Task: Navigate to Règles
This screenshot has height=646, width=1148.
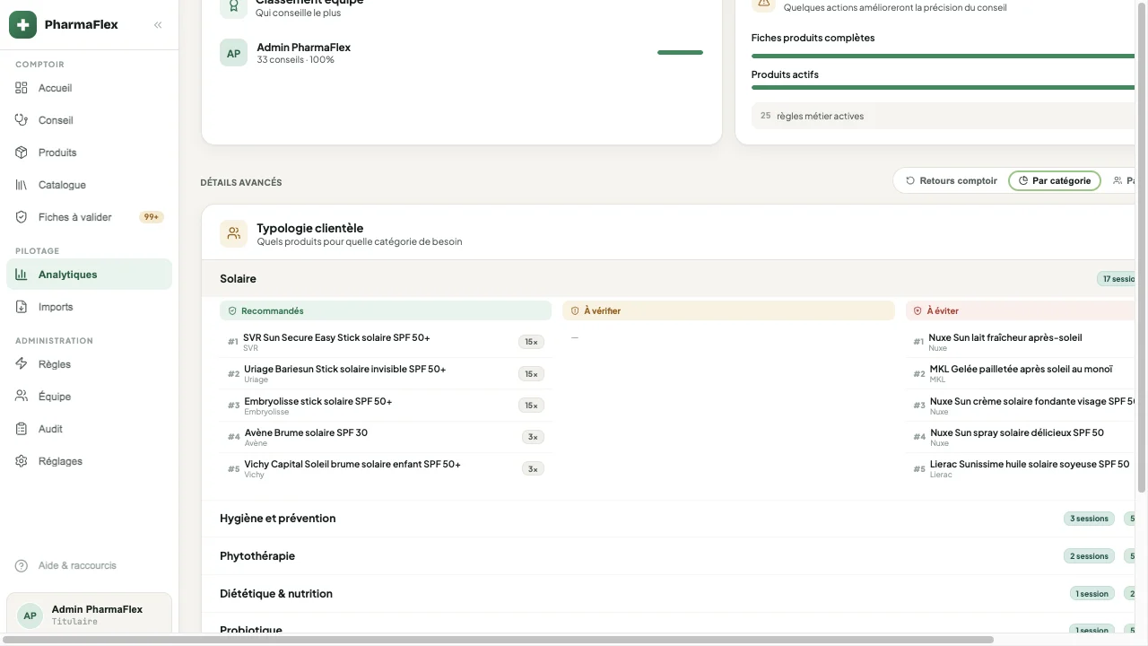Action: tap(89, 364)
